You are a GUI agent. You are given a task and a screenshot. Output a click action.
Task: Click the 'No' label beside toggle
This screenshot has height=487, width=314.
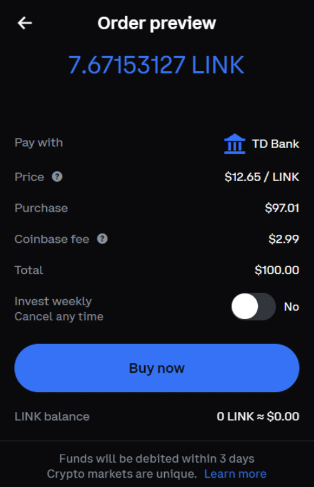tap(292, 307)
